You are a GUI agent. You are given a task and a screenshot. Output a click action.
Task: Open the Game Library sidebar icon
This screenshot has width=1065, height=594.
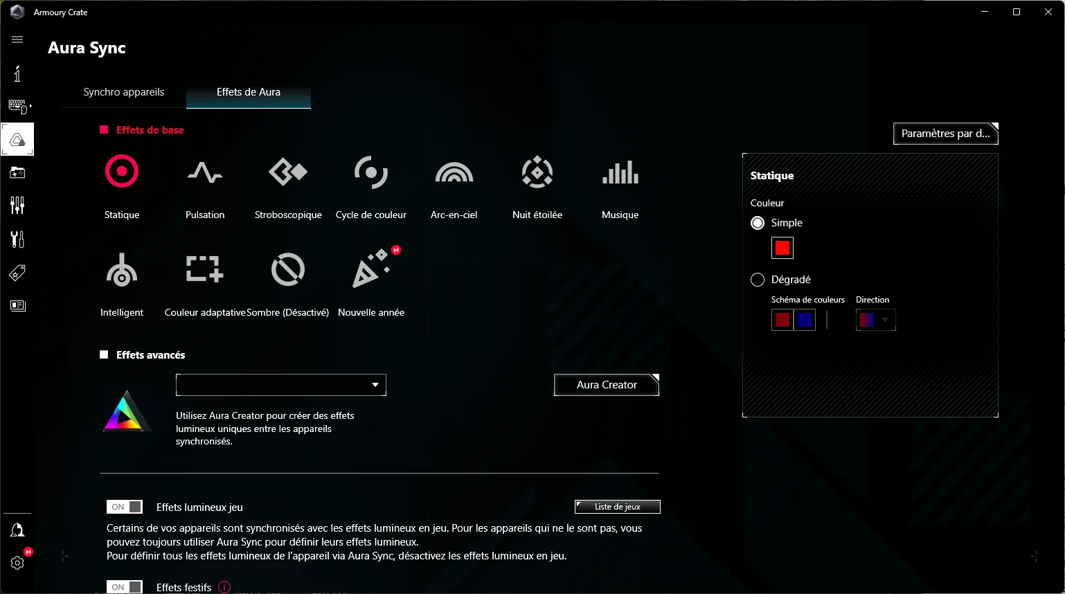click(x=17, y=172)
